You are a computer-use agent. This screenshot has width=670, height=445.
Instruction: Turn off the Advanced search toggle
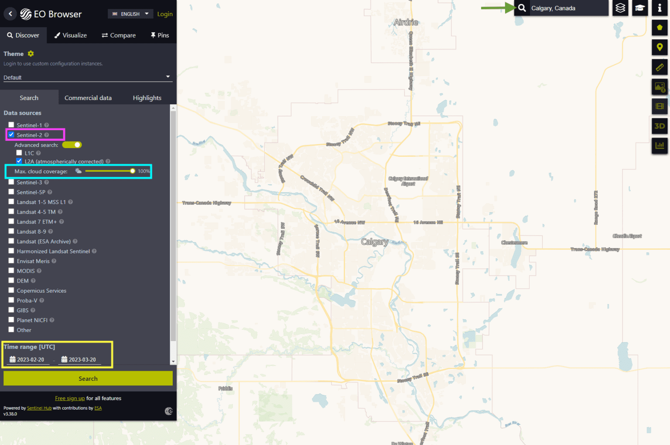(x=72, y=145)
